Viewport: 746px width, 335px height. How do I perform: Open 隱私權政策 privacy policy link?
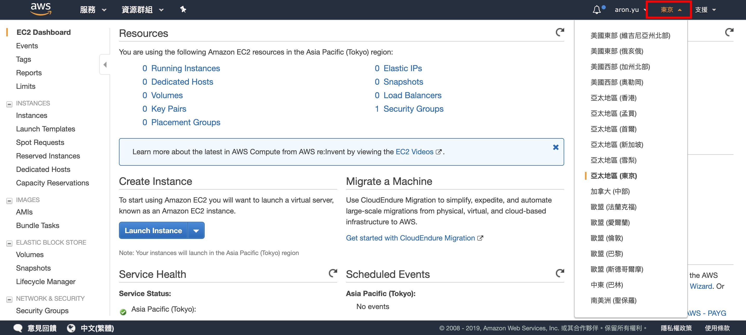[676, 328]
